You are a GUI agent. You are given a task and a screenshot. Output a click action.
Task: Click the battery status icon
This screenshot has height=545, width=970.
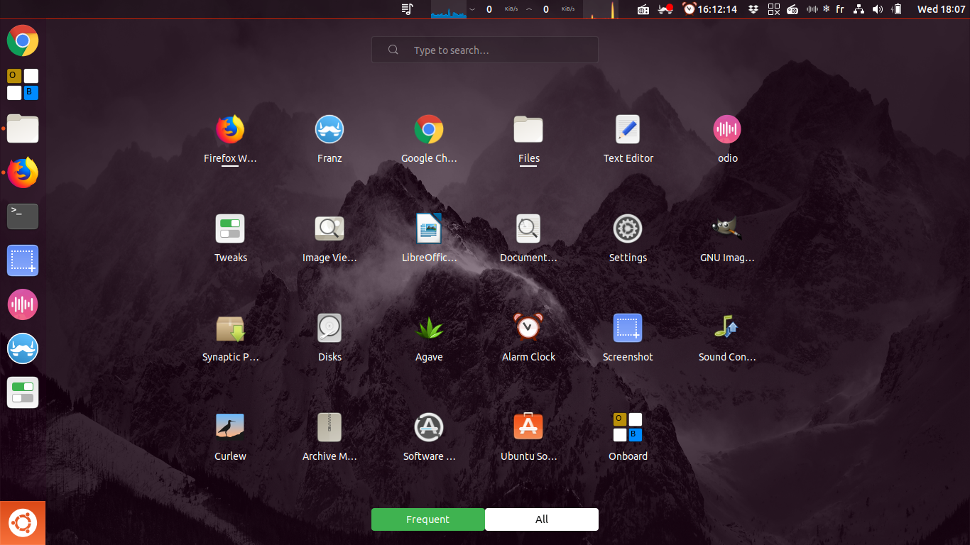coord(898,9)
